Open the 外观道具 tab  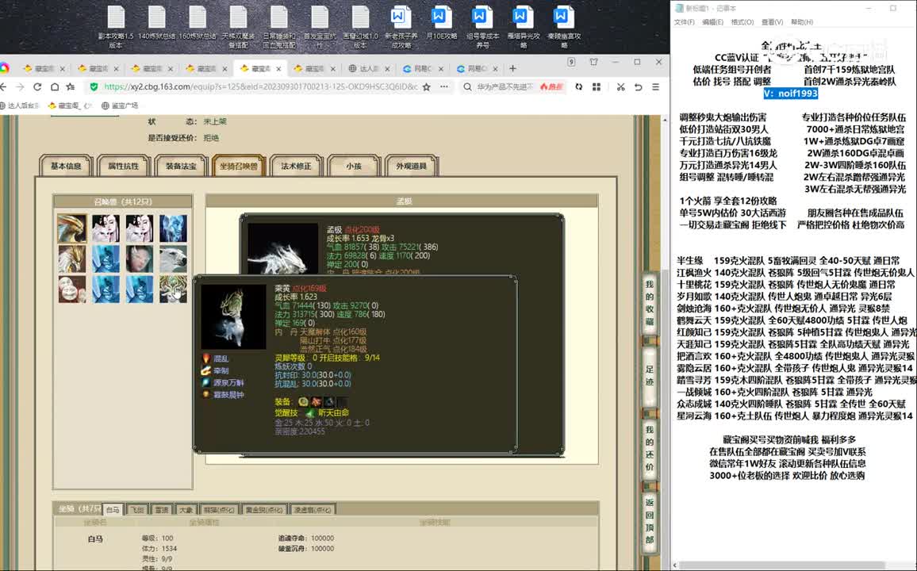tap(411, 166)
